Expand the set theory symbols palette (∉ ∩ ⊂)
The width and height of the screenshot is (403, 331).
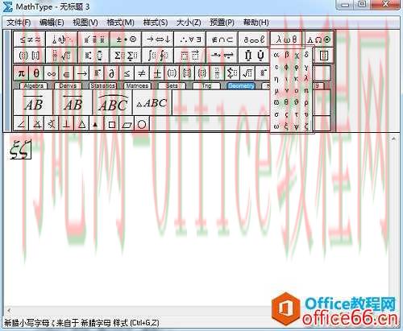222,39
